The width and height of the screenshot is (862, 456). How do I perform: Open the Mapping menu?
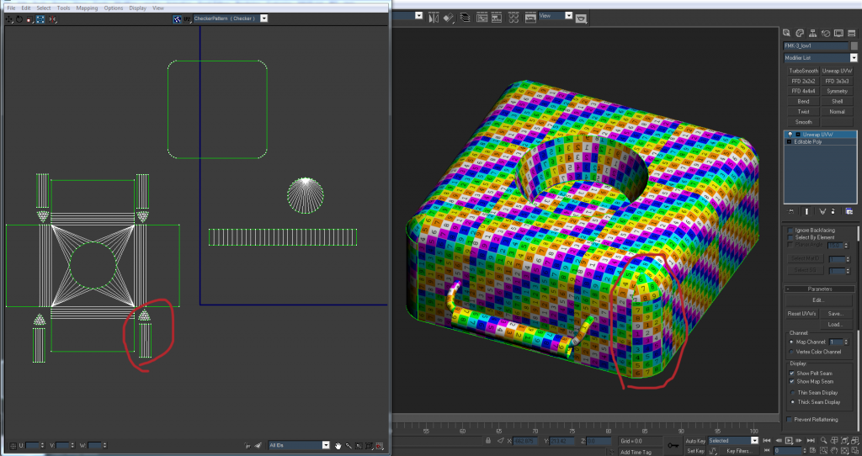(x=87, y=8)
